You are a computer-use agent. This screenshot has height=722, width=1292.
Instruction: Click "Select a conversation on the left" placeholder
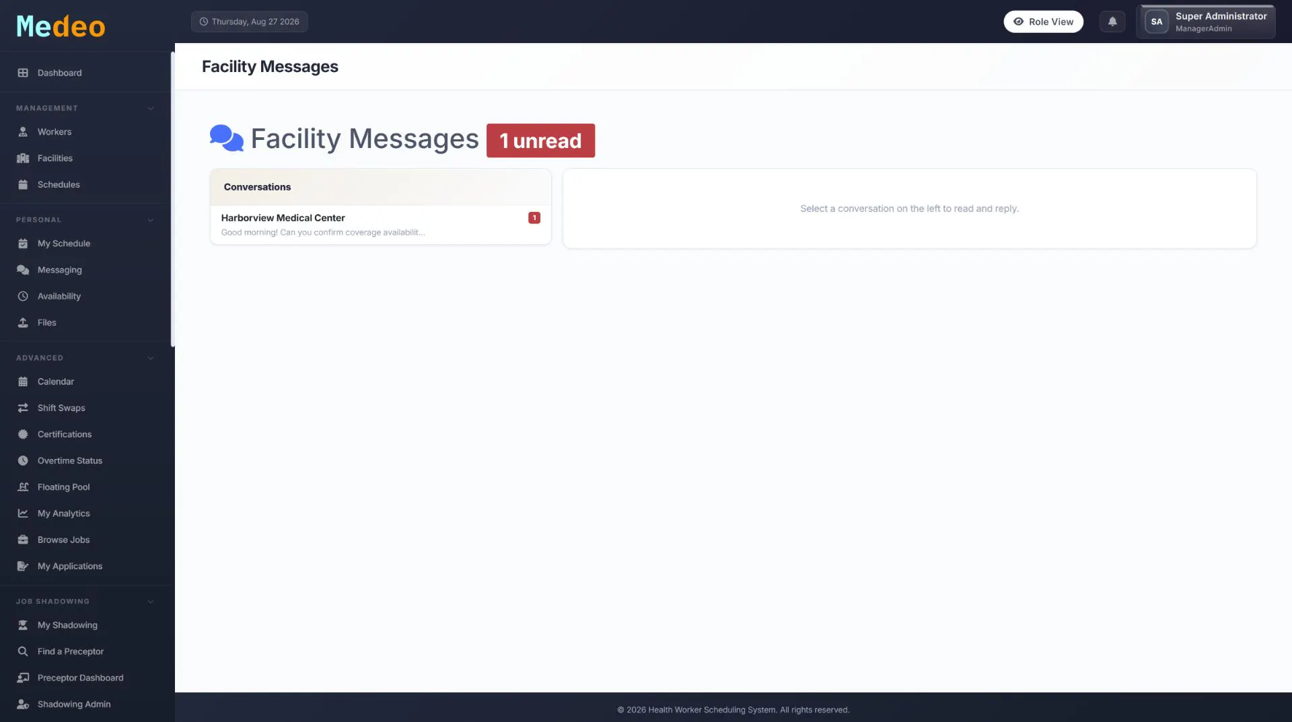coord(909,209)
